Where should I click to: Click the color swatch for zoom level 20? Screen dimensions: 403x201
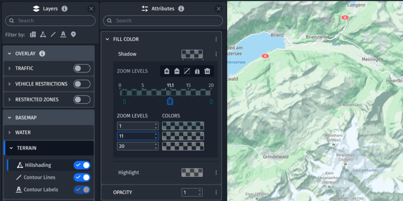point(183,146)
